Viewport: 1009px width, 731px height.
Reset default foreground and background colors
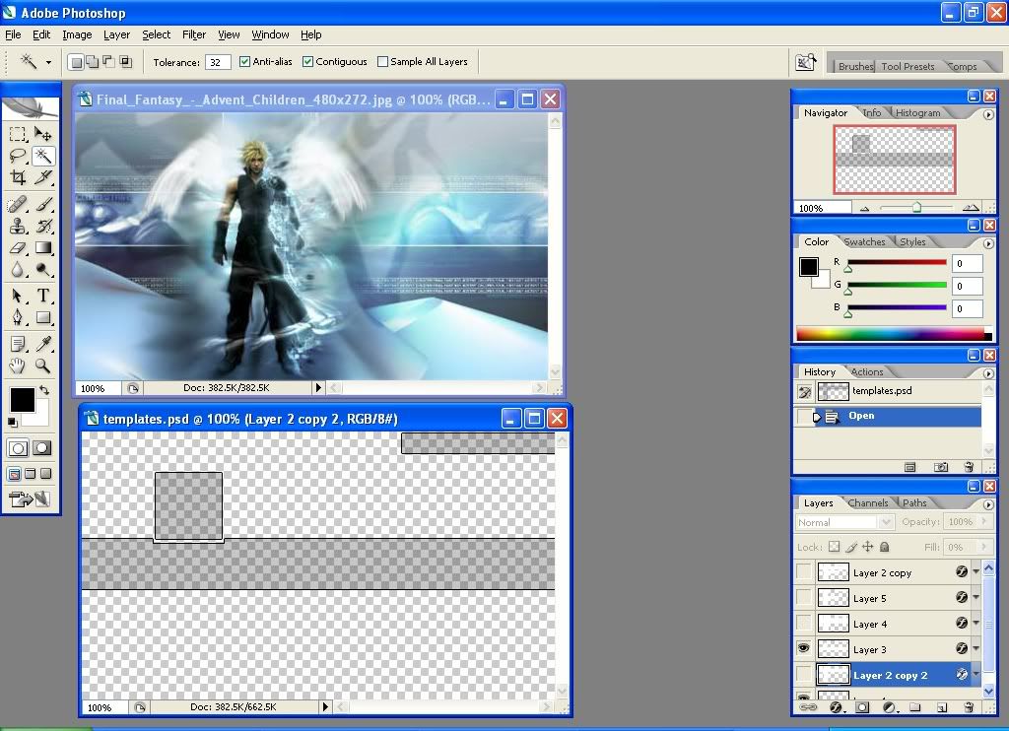pos(13,422)
